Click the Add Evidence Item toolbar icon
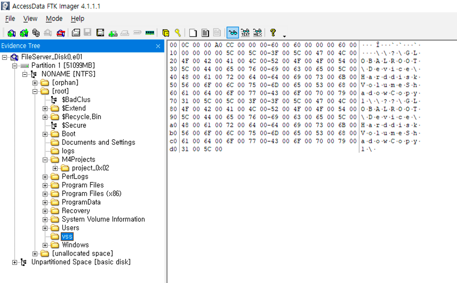This screenshot has height=283, width=457. tap(11, 33)
